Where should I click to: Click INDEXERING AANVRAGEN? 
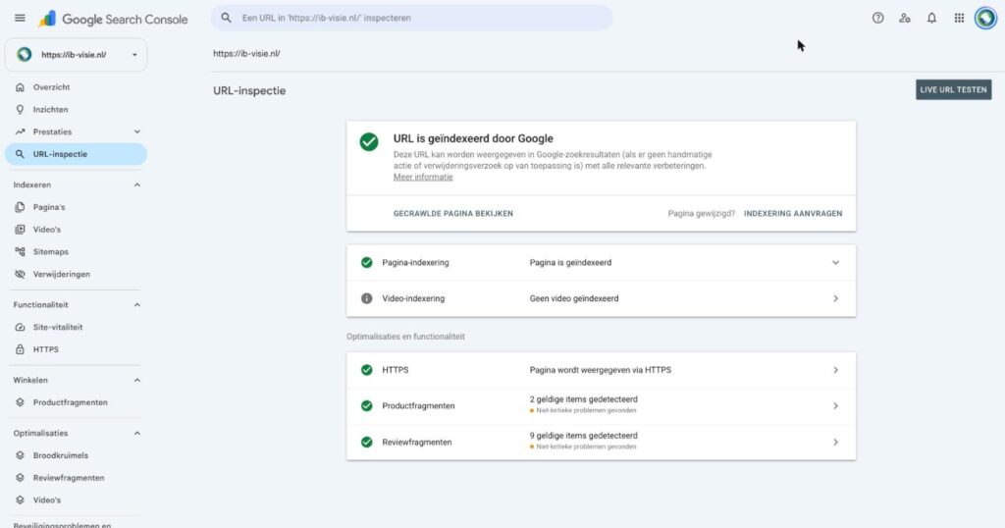[793, 214]
